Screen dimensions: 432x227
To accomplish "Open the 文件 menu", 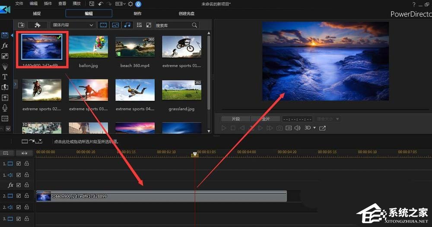I will [x=19, y=3].
